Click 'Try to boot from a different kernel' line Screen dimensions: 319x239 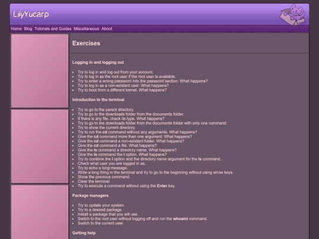coord(122,90)
